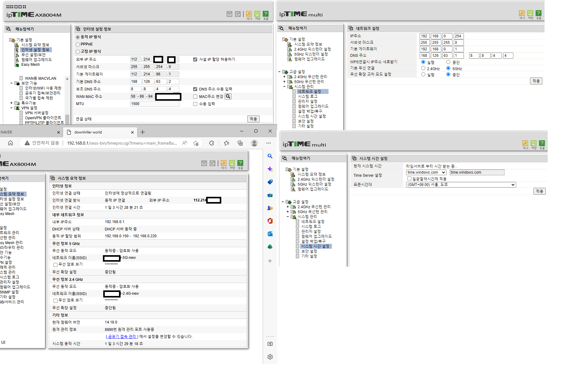Open the tools briefcase icon in Edge sidebar
Screen dimensions: 573x380
(270, 195)
